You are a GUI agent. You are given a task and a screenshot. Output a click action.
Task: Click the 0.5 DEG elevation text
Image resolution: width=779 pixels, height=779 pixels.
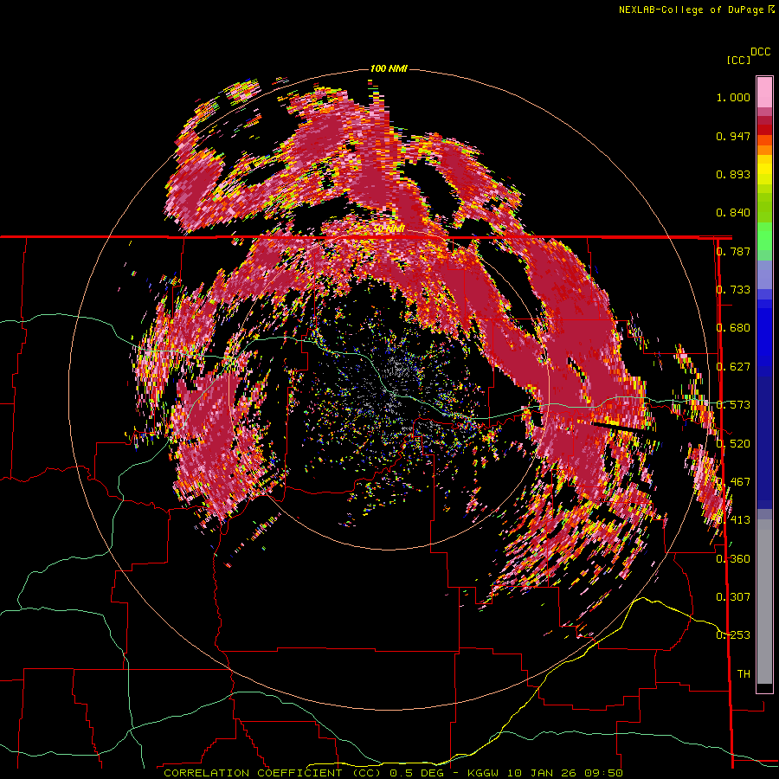click(416, 773)
